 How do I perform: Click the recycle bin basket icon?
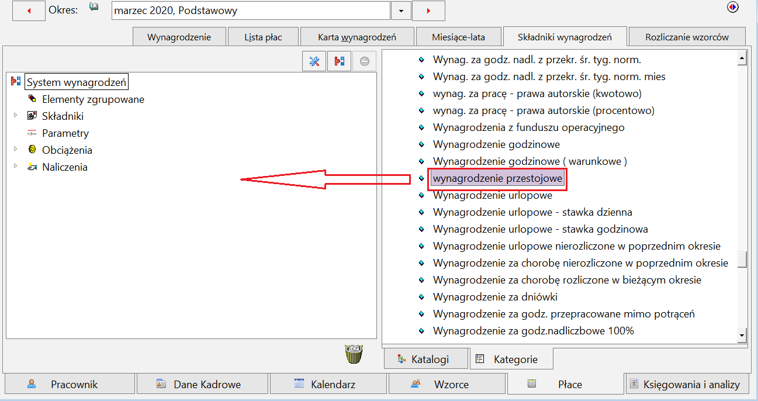coord(354,354)
